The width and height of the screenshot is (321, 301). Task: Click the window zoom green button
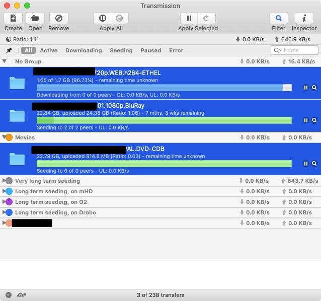[x=27, y=6]
